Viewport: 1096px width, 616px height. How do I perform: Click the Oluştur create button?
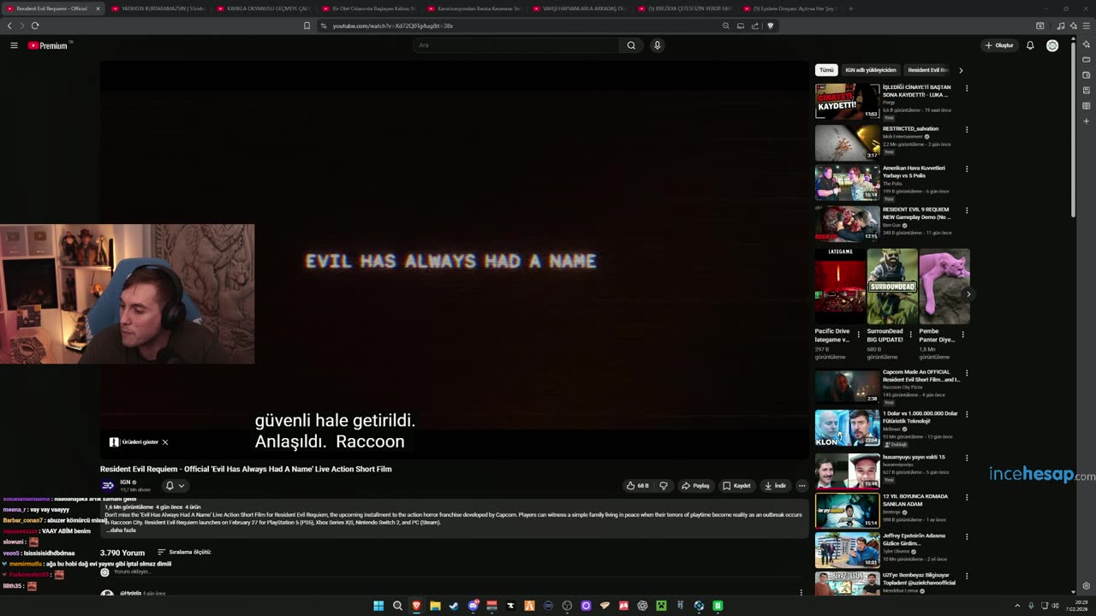tap(999, 45)
